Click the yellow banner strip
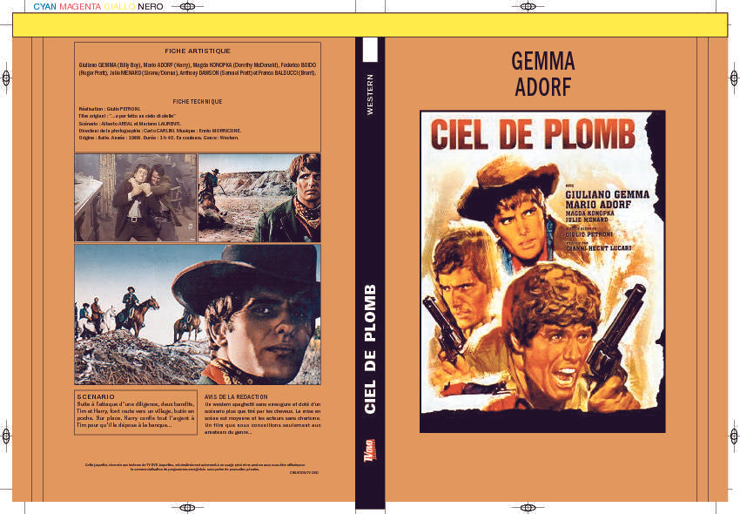The height and width of the screenshot is (514, 740). tap(370, 25)
